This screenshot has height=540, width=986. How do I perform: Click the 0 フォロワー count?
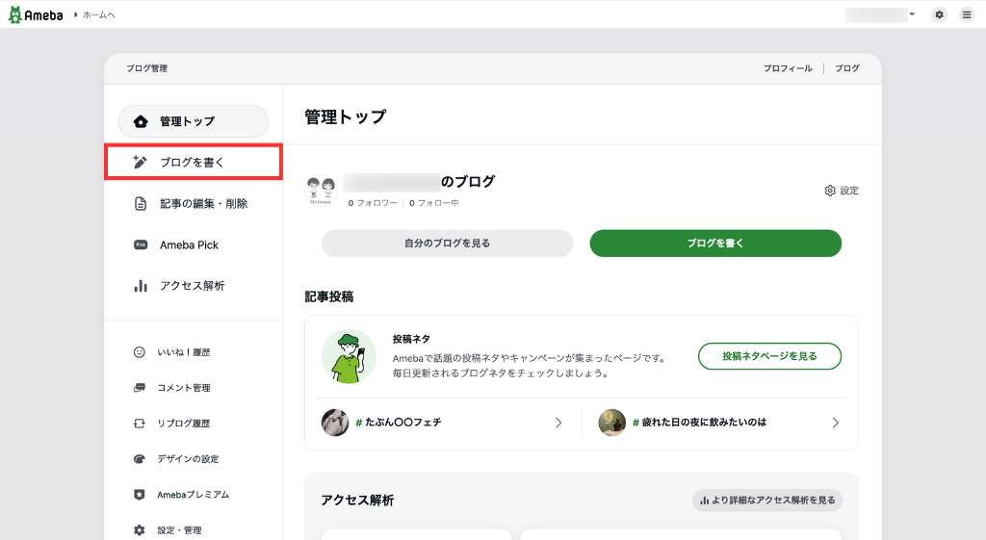point(373,203)
